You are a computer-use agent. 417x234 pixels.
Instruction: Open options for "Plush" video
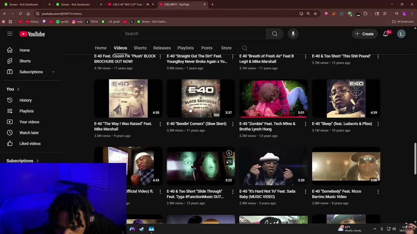pyautogui.click(x=160, y=57)
